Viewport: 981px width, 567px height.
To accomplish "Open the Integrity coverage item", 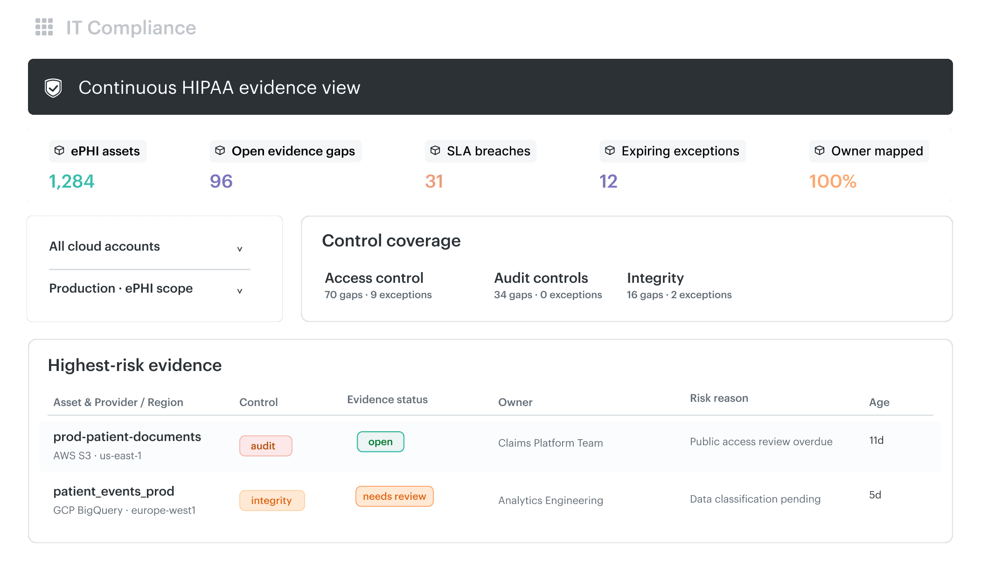I will (679, 286).
